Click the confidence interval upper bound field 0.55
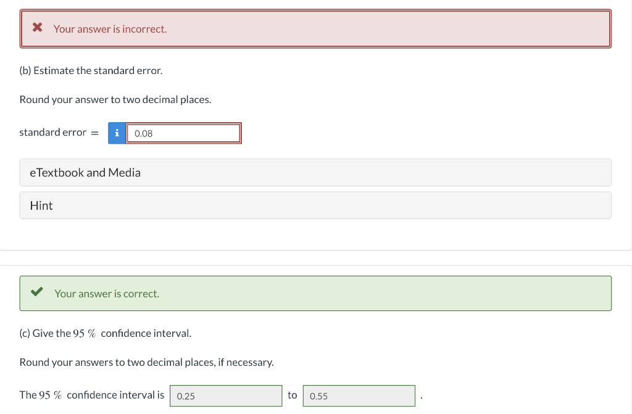 (359, 395)
